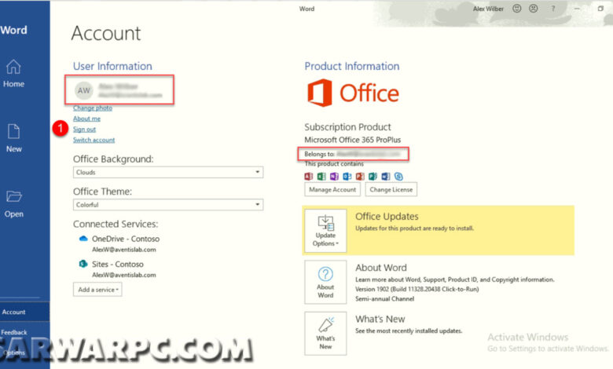Image resolution: width=613 pixels, height=369 pixels.
Task: Click the Subscription Product heading
Action: coord(347,127)
